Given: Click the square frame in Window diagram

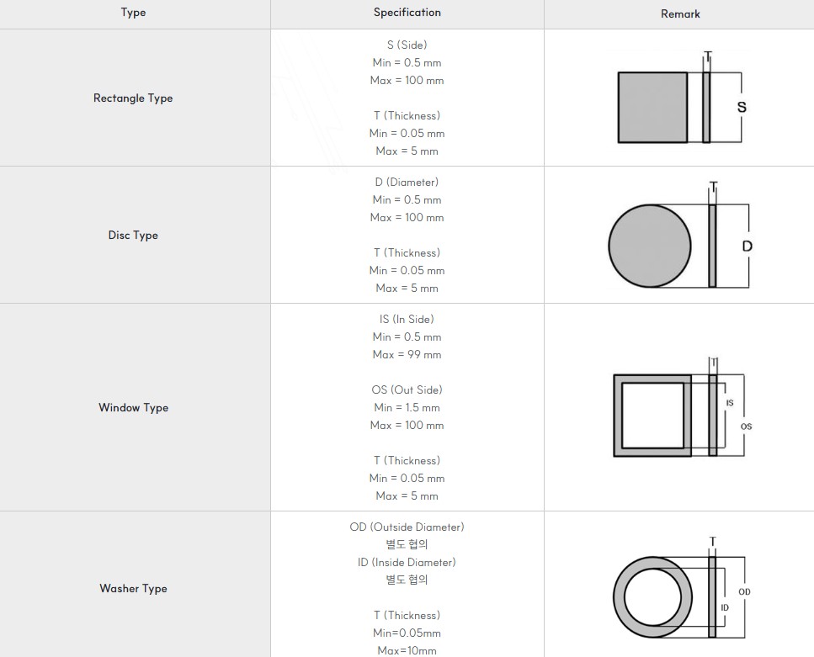Looking at the screenshot, I should tap(617, 416).
